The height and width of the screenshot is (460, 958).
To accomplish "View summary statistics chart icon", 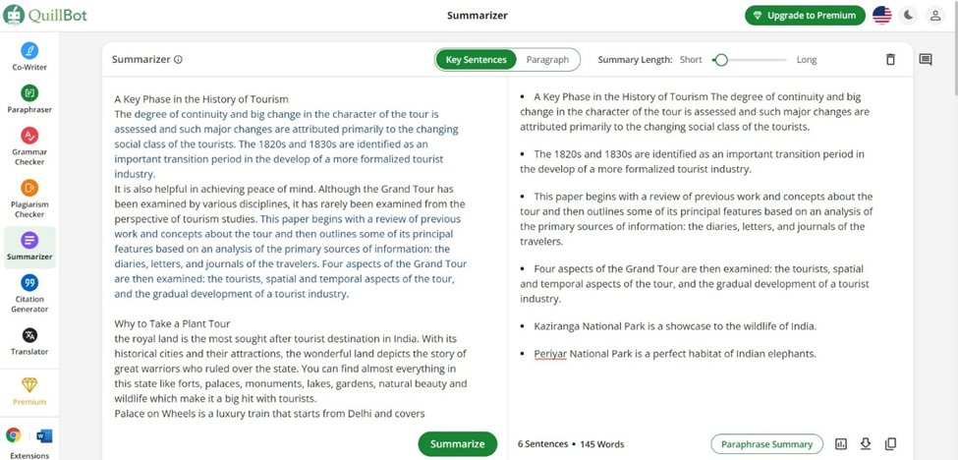I will (841, 444).
